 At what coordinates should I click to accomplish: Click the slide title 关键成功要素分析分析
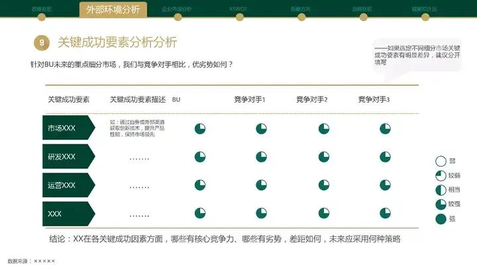tap(117, 42)
